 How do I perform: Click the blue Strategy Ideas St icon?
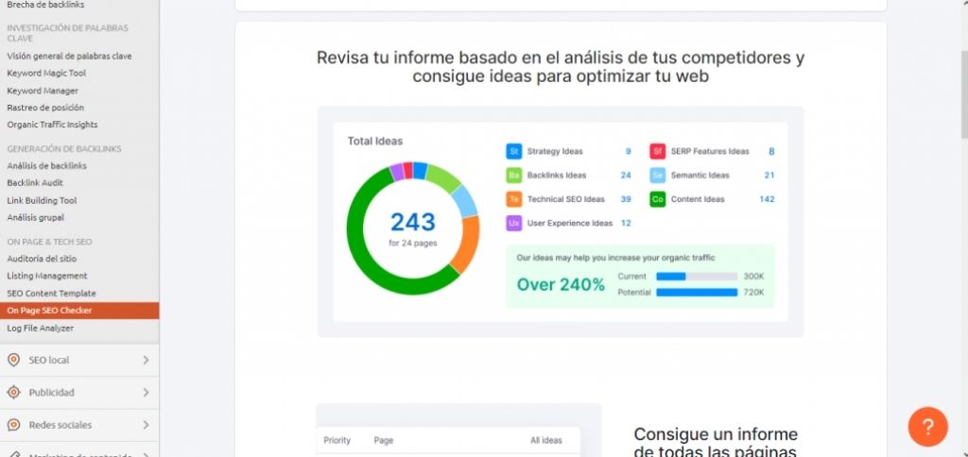click(x=513, y=151)
